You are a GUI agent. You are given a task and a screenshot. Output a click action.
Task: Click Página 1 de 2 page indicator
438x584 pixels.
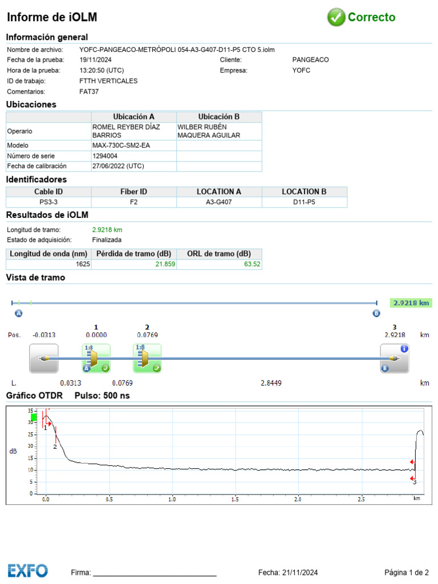407,573
